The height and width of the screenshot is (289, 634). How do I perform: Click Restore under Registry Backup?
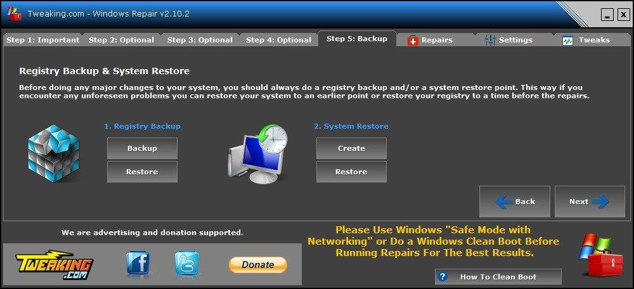click(142, 172)
